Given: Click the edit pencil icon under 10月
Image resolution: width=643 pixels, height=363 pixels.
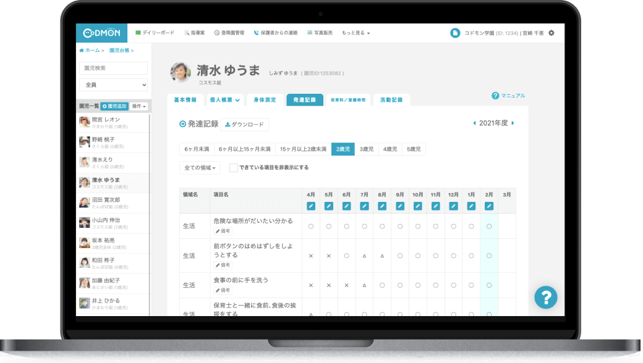Looking at the screenshot, I should 418,206.
